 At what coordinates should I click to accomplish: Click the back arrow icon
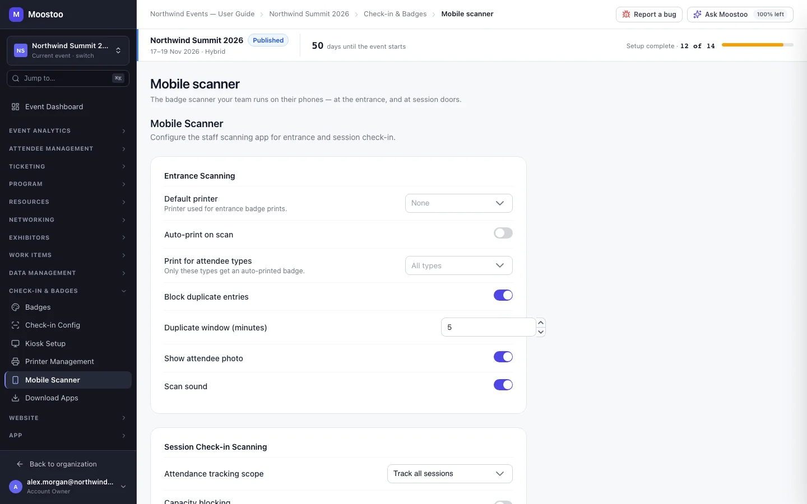20,464
